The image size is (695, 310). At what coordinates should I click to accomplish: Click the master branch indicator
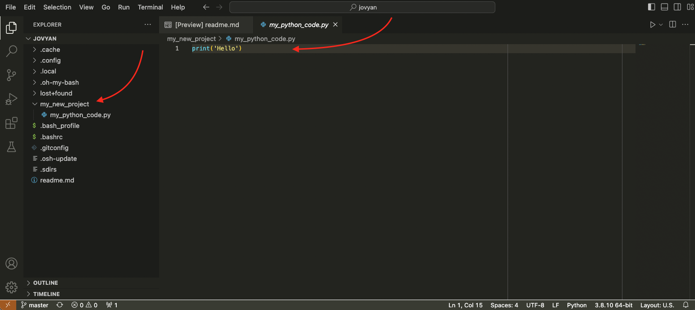coord(35,305)
